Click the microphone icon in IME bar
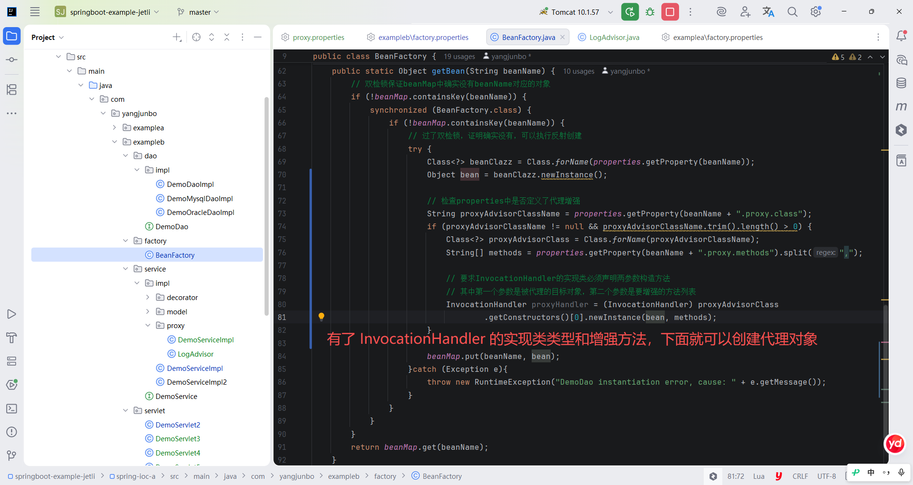 tap(901, 472)
